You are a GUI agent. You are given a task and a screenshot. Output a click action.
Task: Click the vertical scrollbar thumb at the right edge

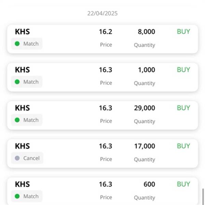point(203,197)
